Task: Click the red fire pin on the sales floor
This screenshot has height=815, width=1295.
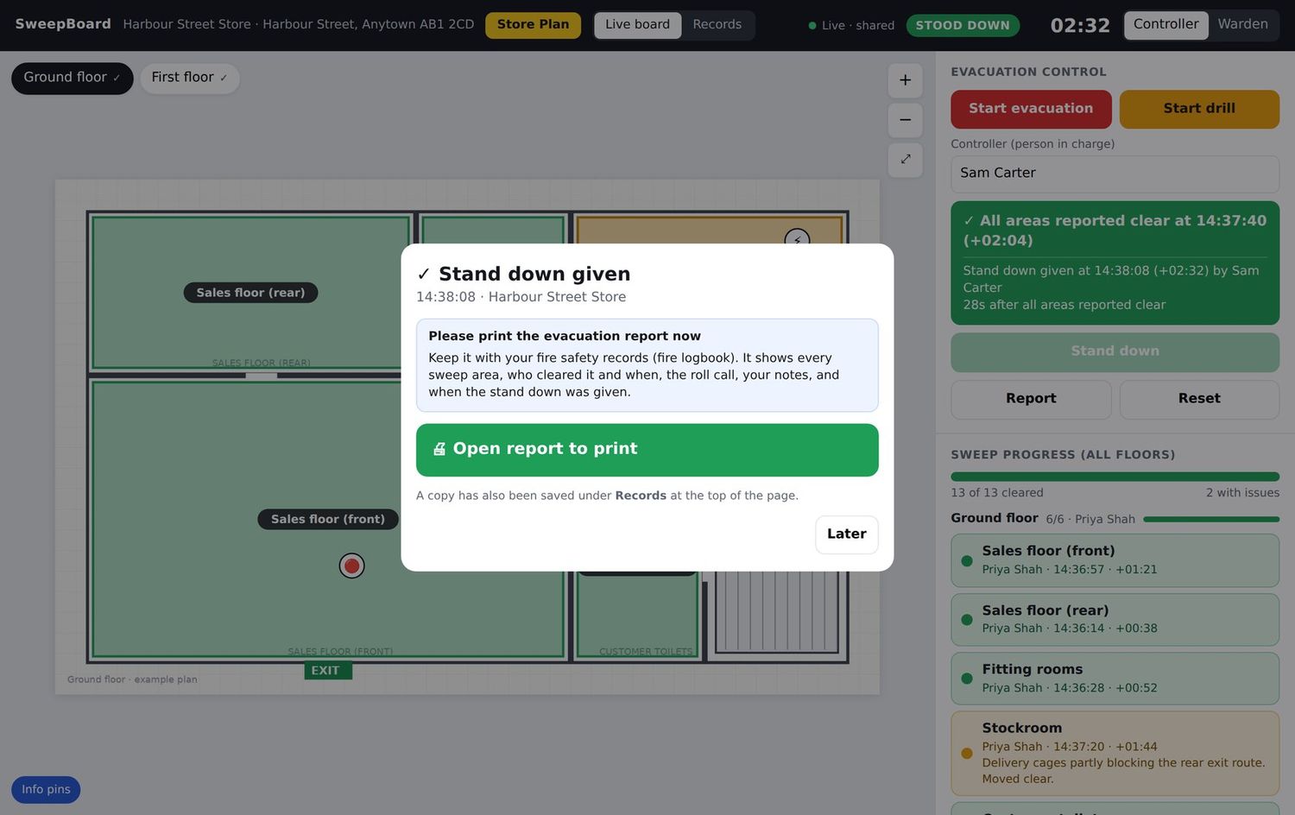Action: click(x=351, y=565)
